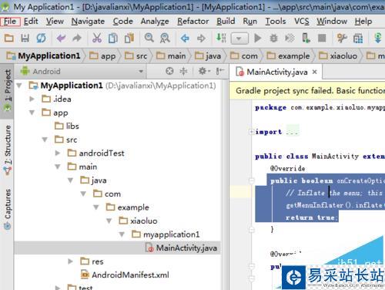This screenshot has width=385, height=290.
Task: Toggle the Structure side tool window
Action: point(8,149)
